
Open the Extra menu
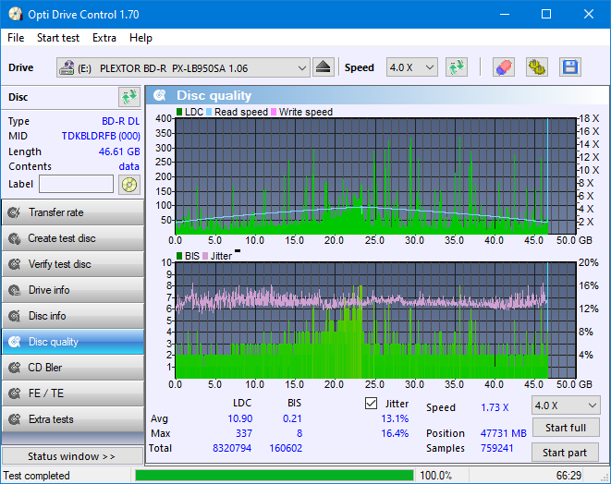click(x=104, y=38)
